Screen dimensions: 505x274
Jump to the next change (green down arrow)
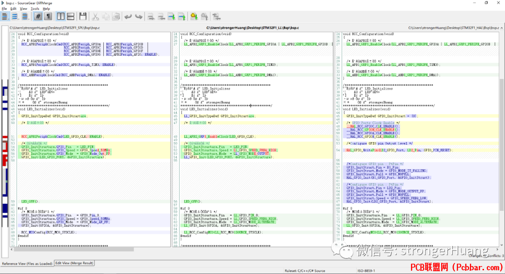(x=171, y=16)
